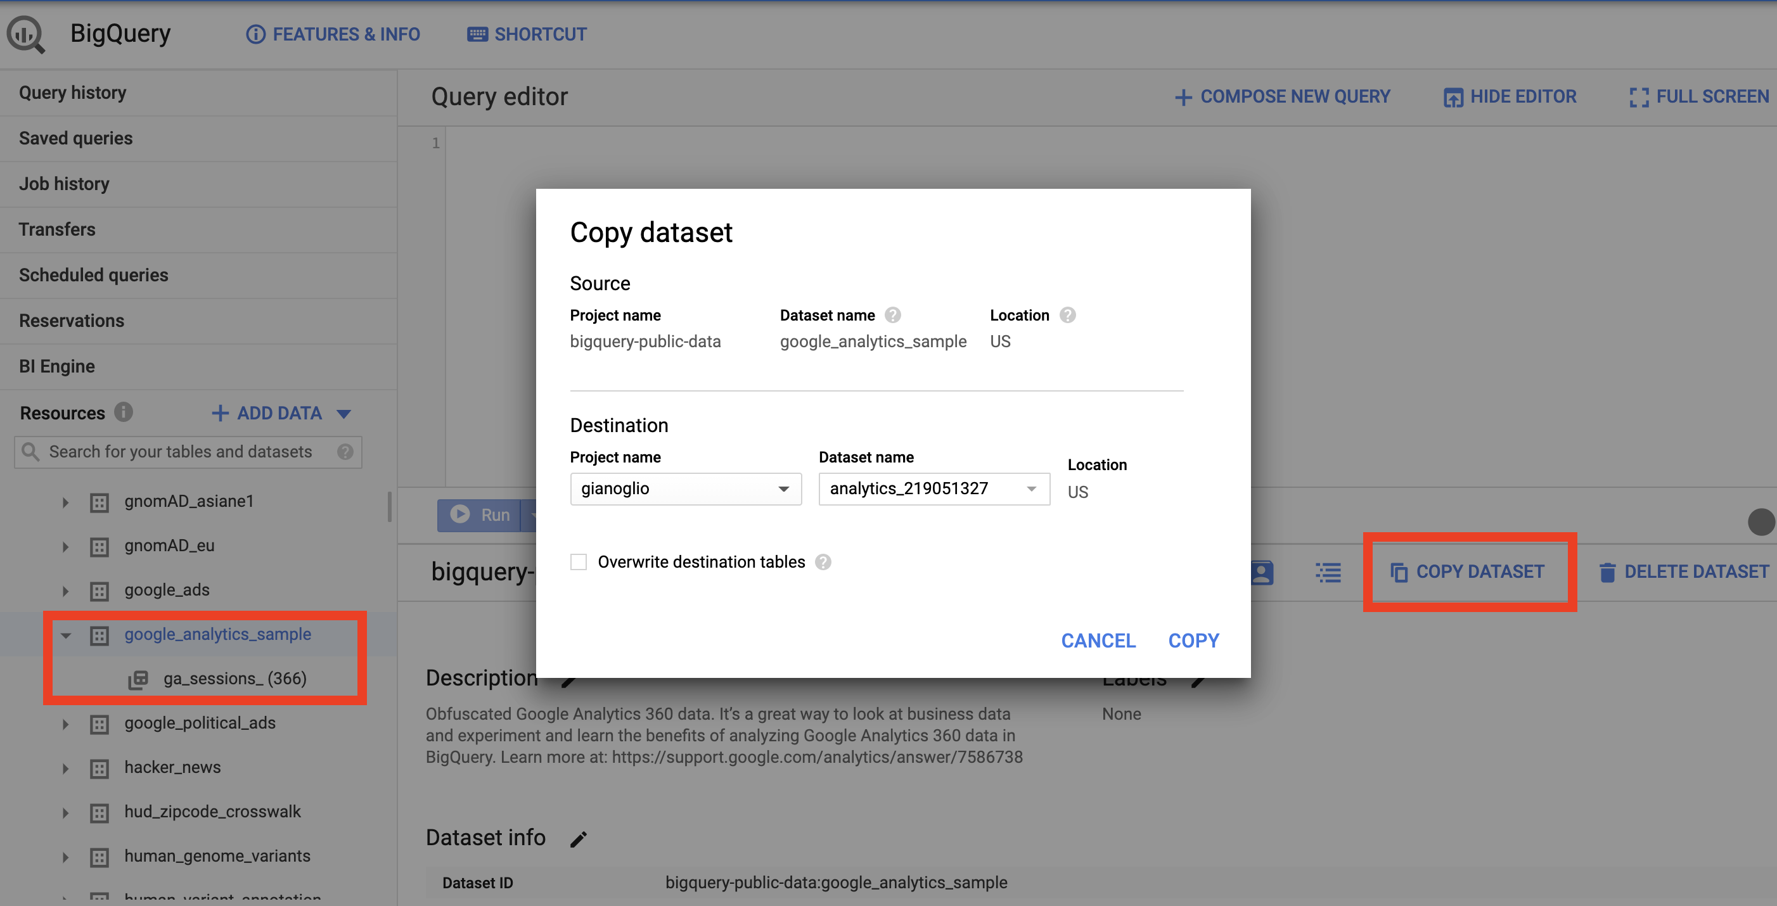
Task: Click the Run query button
Action: [x=480, y=515]
